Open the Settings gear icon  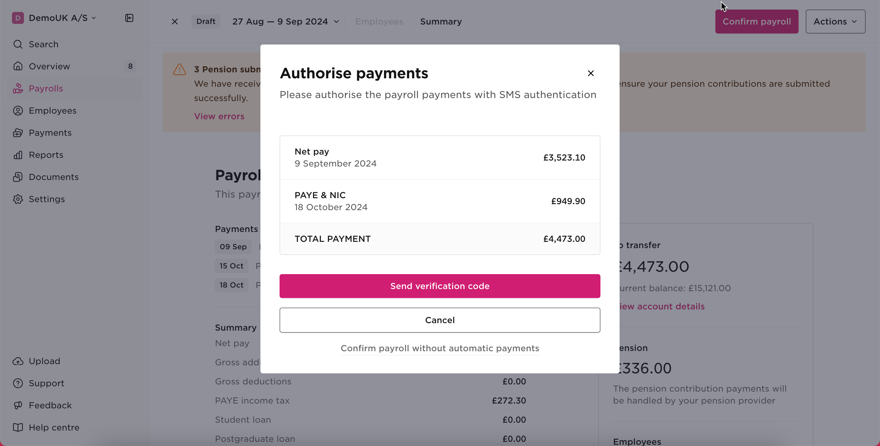click(18, 199)
